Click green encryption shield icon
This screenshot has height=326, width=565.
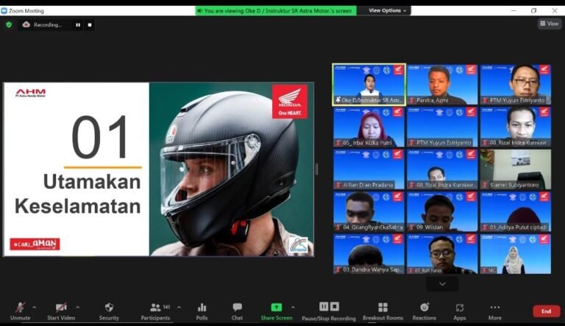click(9, 25)
